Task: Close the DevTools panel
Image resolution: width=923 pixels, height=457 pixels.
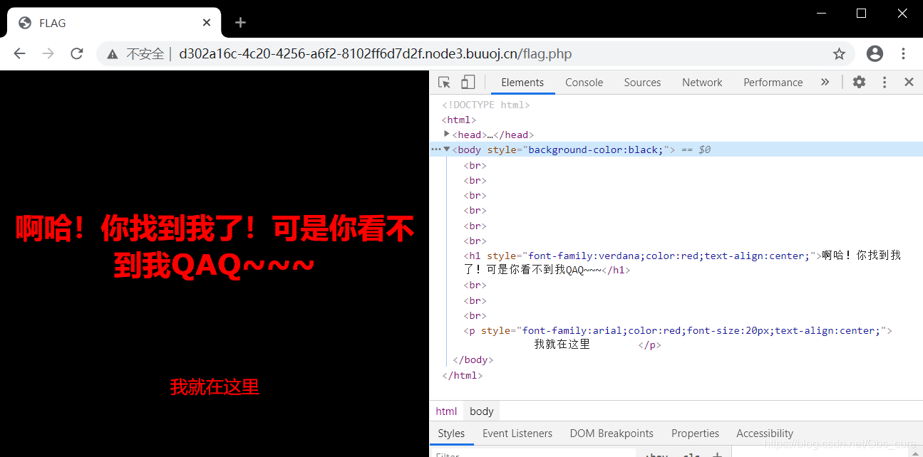Action: (x=909, y=83)
